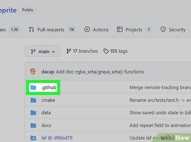
Task: Open the data folder
Action: click(46, 113)
